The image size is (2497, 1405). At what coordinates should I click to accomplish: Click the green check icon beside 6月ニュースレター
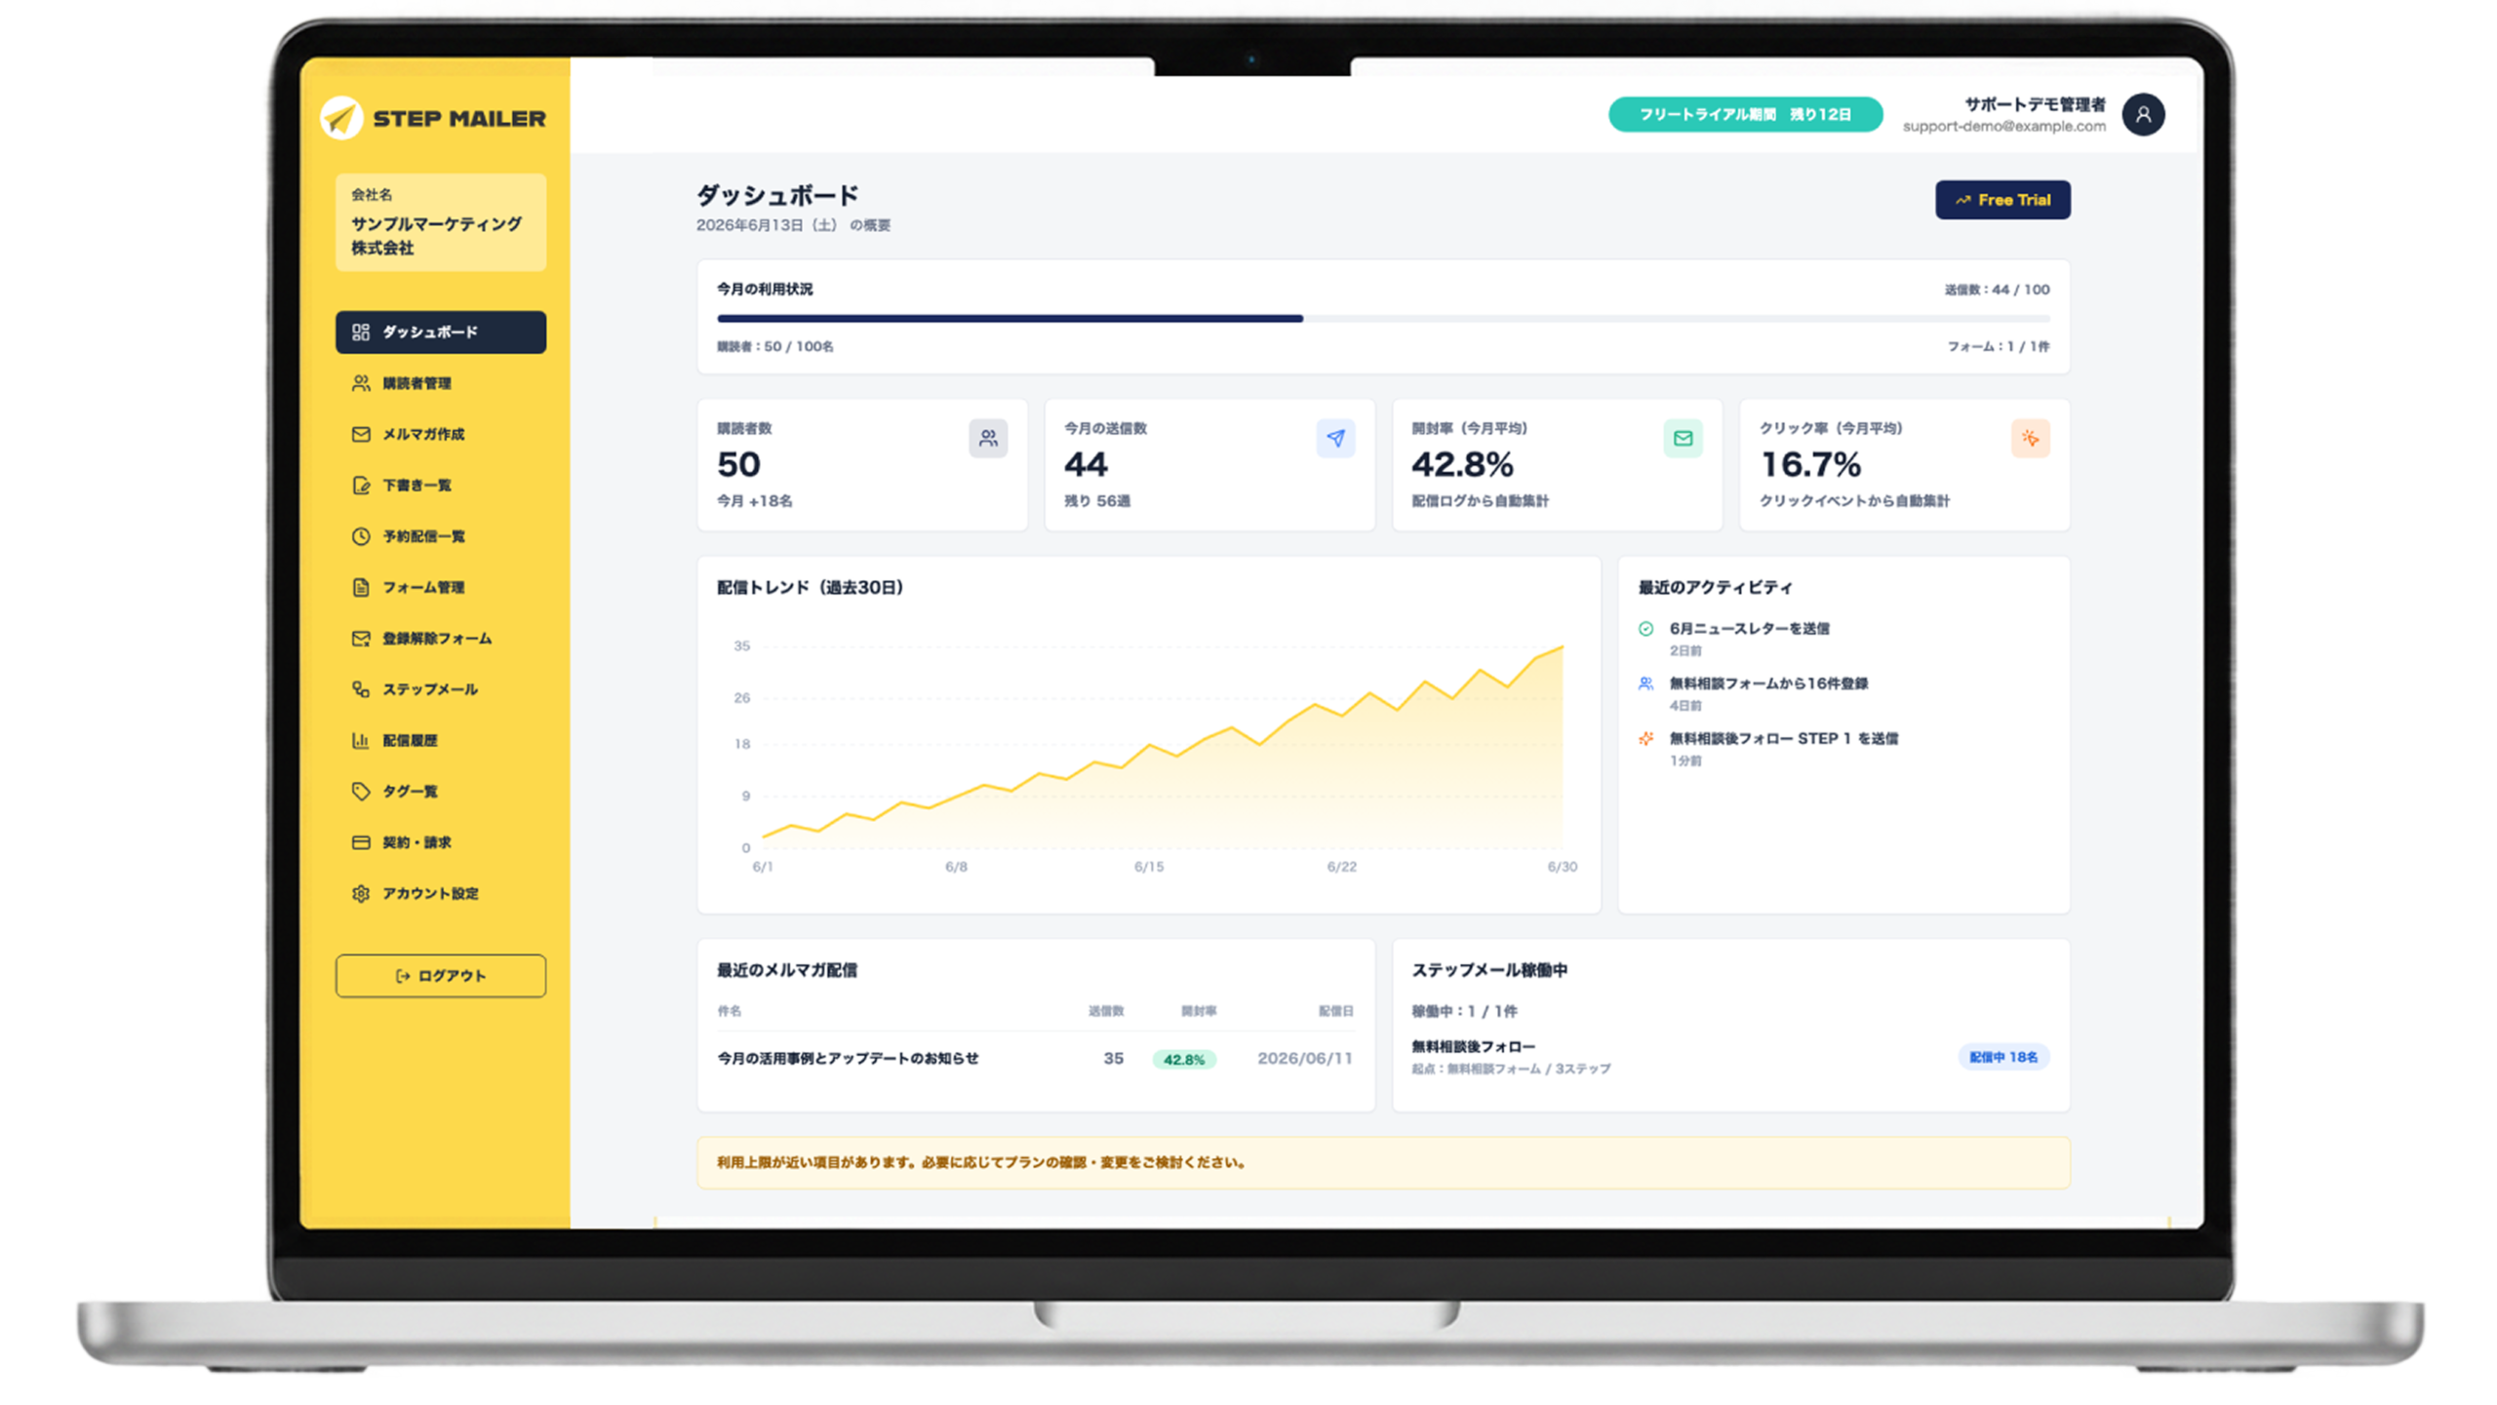point(1645,629)
